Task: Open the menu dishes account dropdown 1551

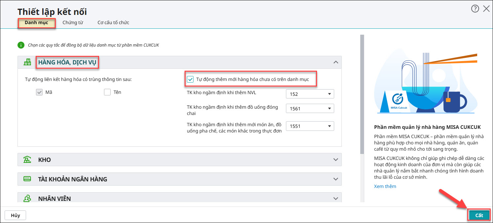Action: 310,126
